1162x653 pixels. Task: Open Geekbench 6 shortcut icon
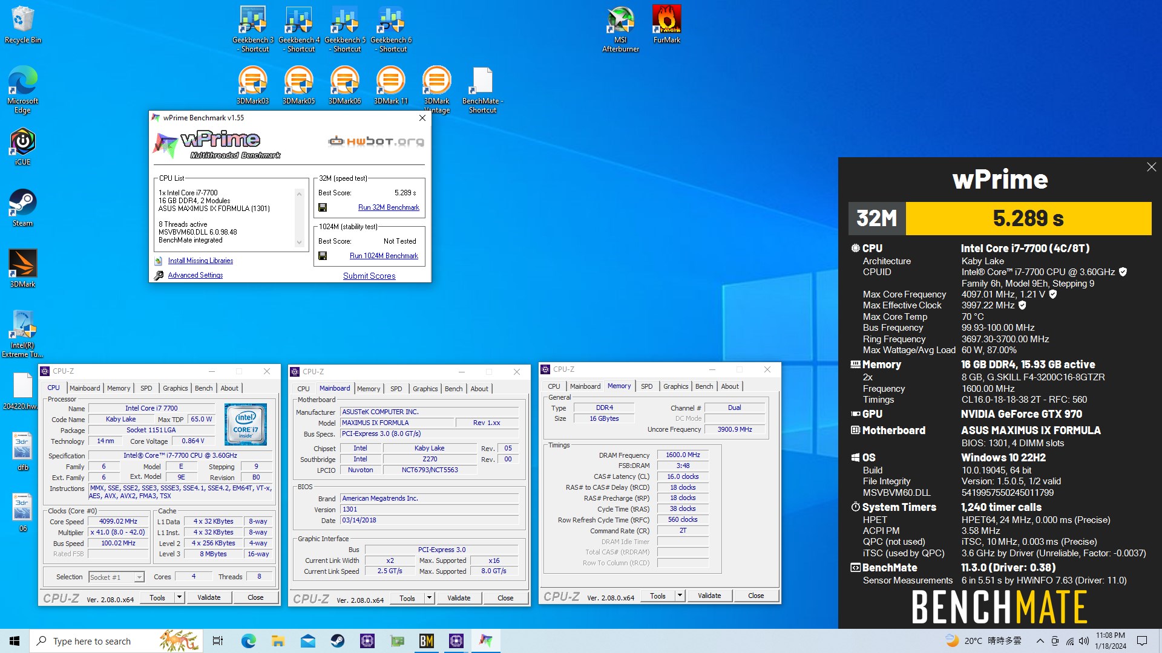click(391, 28)
